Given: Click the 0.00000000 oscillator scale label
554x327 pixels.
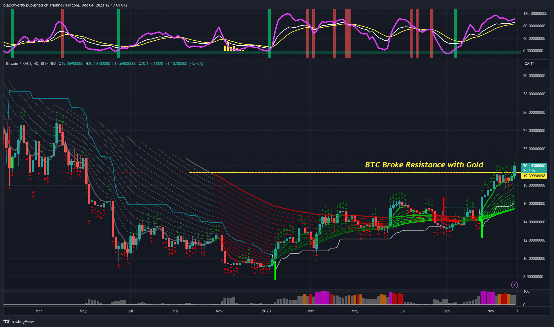Looking at the screenshot, I should [533, 51].
